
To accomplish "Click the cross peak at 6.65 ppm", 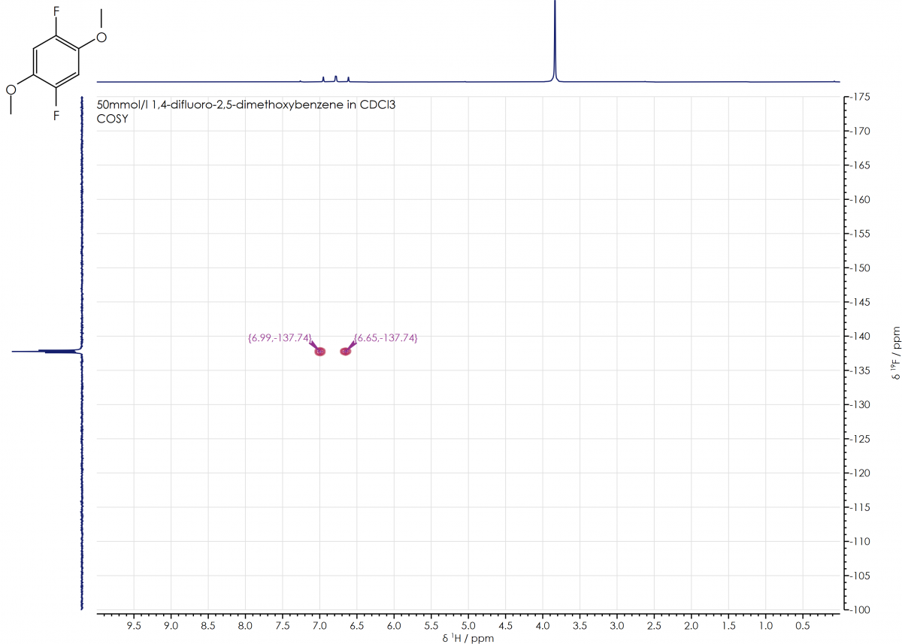I will tap(346, 352).
